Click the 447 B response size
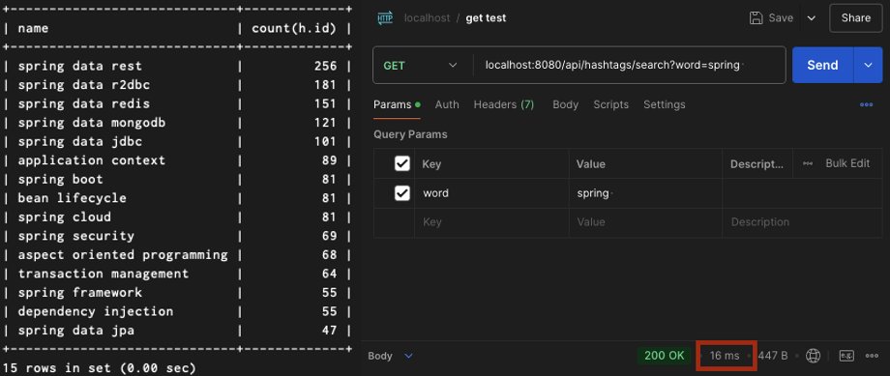This screenshot has height=376, width=890. 773,356
